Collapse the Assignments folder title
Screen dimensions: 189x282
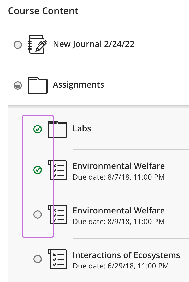pyautogui.click(x=78, y=85)
